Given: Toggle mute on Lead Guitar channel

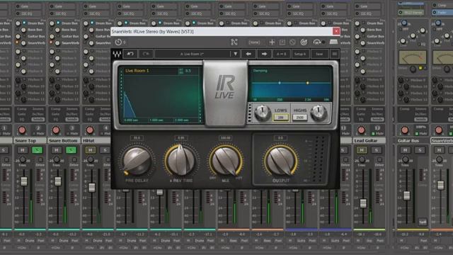Looking at the screenshot, I should 362,149.
